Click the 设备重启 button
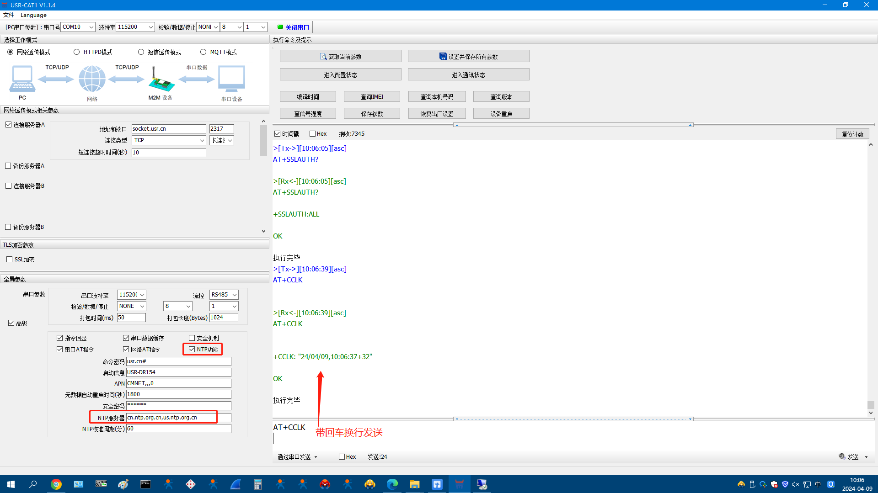 point(501,114)
